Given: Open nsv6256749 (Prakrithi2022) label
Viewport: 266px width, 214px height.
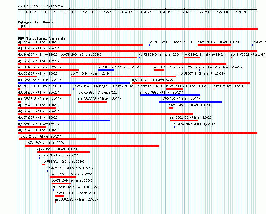Looking at the screenshot, I should (202, 73).
